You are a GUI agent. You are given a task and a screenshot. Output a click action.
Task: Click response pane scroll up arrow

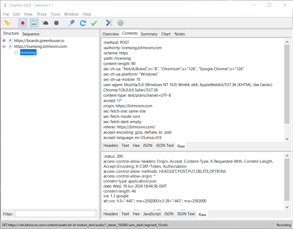click(287, 156)
